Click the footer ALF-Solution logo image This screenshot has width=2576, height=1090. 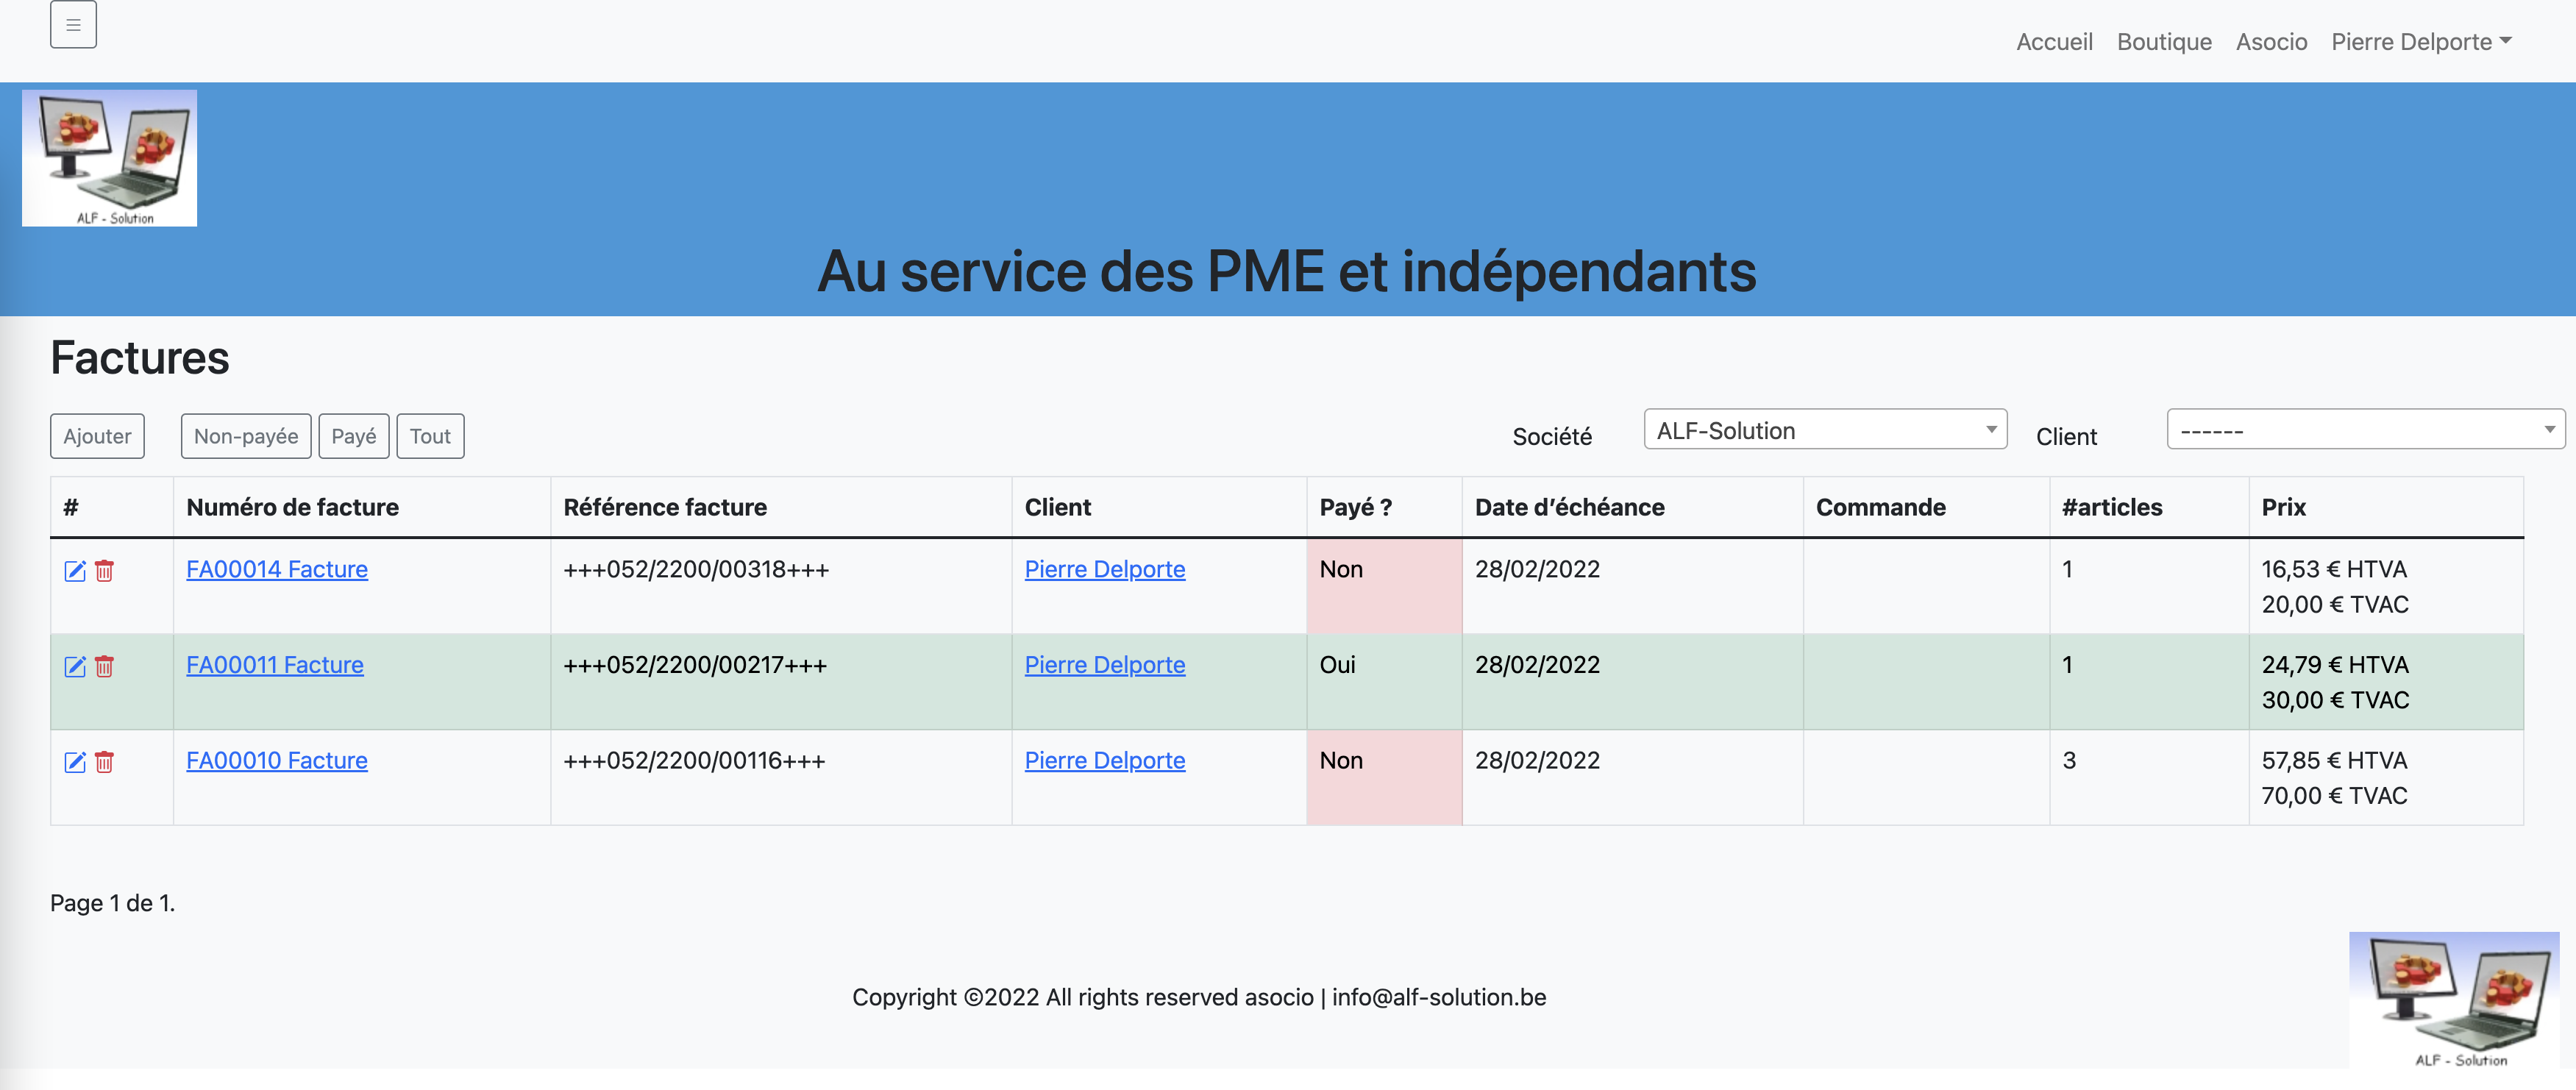pos(2454,1001)
